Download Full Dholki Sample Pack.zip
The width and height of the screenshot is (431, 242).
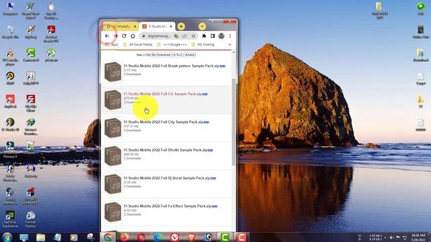click(x=166, y=150)
